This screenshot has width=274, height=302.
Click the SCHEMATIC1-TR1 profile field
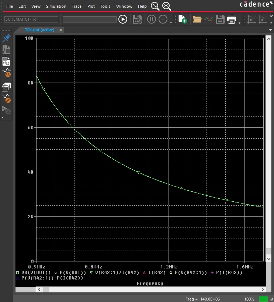click(x=31, y=19)
